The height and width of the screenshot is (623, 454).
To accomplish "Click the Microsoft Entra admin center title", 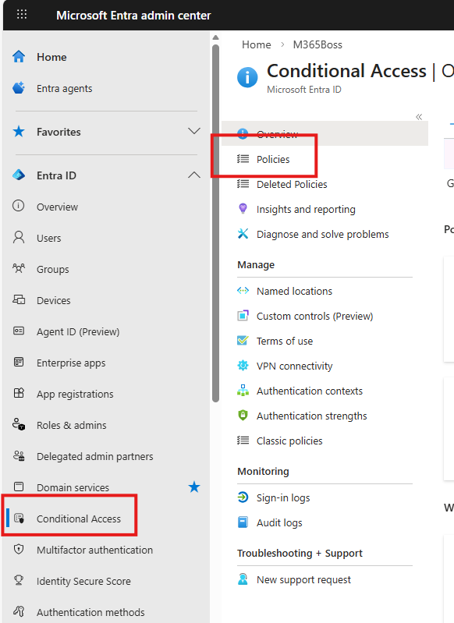I will [133, 15].
